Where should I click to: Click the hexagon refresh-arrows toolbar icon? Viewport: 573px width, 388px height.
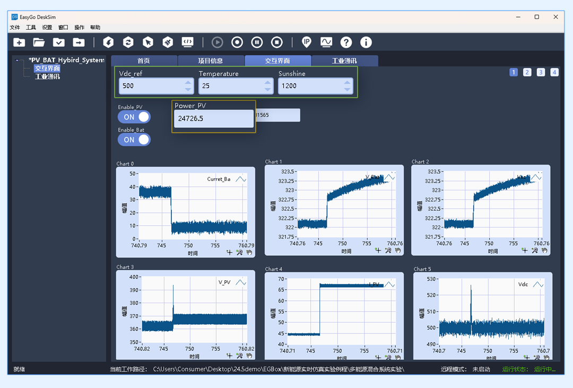128,42
